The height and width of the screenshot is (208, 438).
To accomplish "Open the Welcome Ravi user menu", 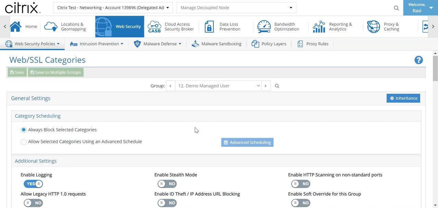I will 421,8.
